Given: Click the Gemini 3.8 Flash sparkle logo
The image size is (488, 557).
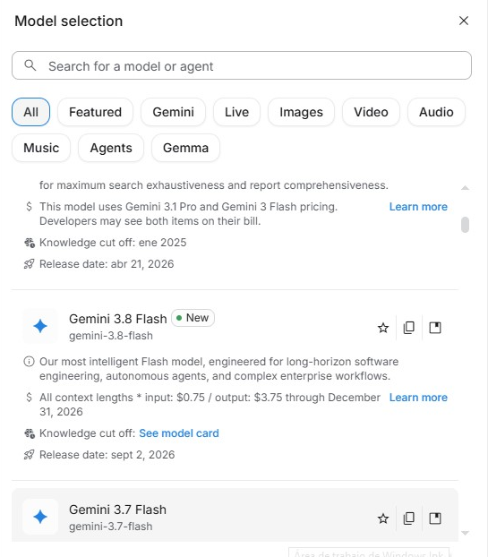Looking at the screenshot, I should click(x=40, y=326).
